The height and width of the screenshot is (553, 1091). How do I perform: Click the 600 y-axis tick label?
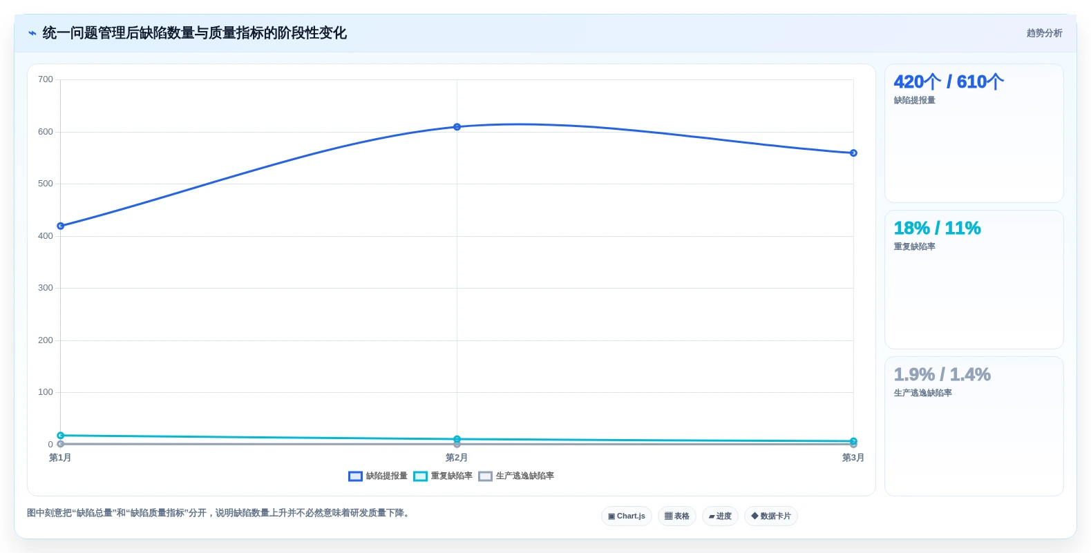46,132
